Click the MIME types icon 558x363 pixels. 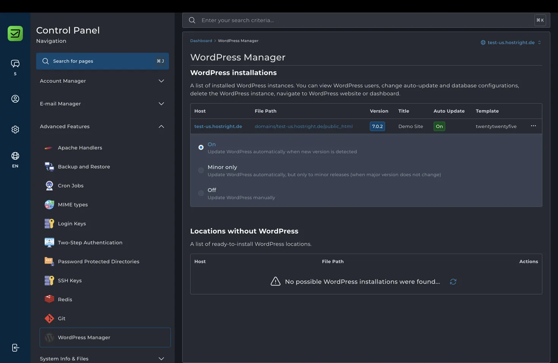49,205
